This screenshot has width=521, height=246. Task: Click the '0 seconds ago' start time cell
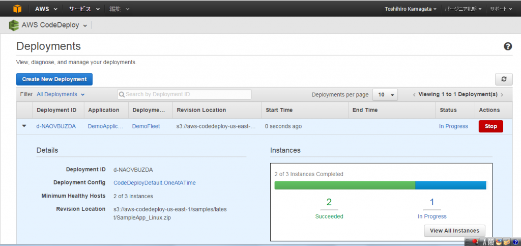pyautogui.click(x=283, y=126)
